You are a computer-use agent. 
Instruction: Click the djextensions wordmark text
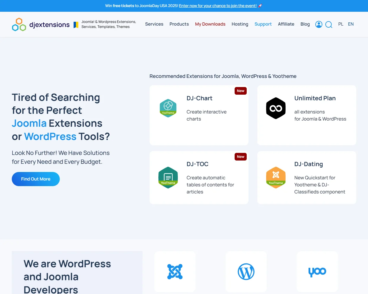49,25
